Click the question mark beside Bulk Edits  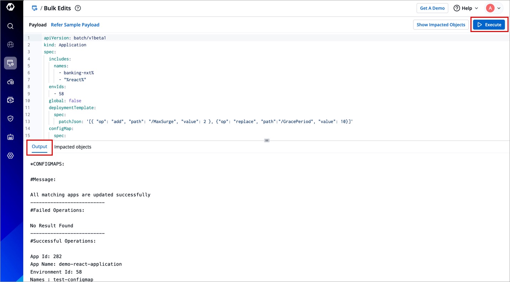coord(78,8)
